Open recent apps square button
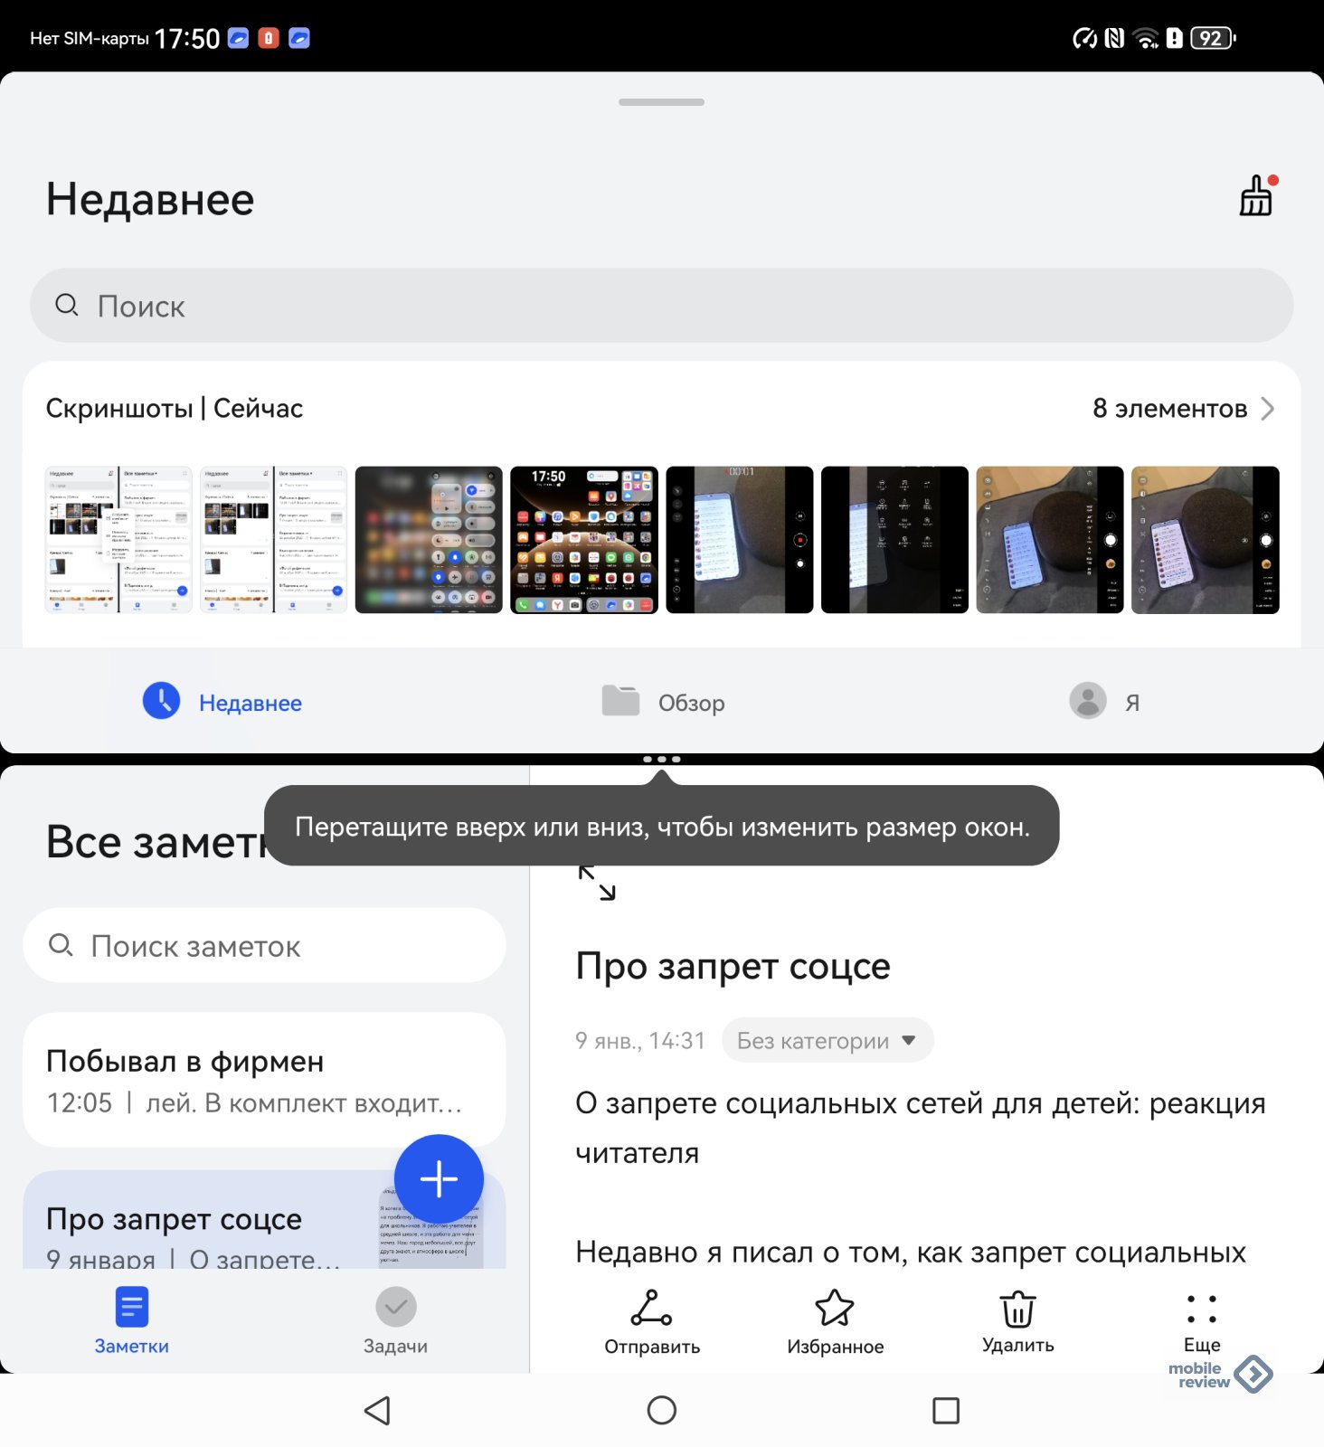The height and width of the screenshot is (1447, 1324). coord(945,1410)
